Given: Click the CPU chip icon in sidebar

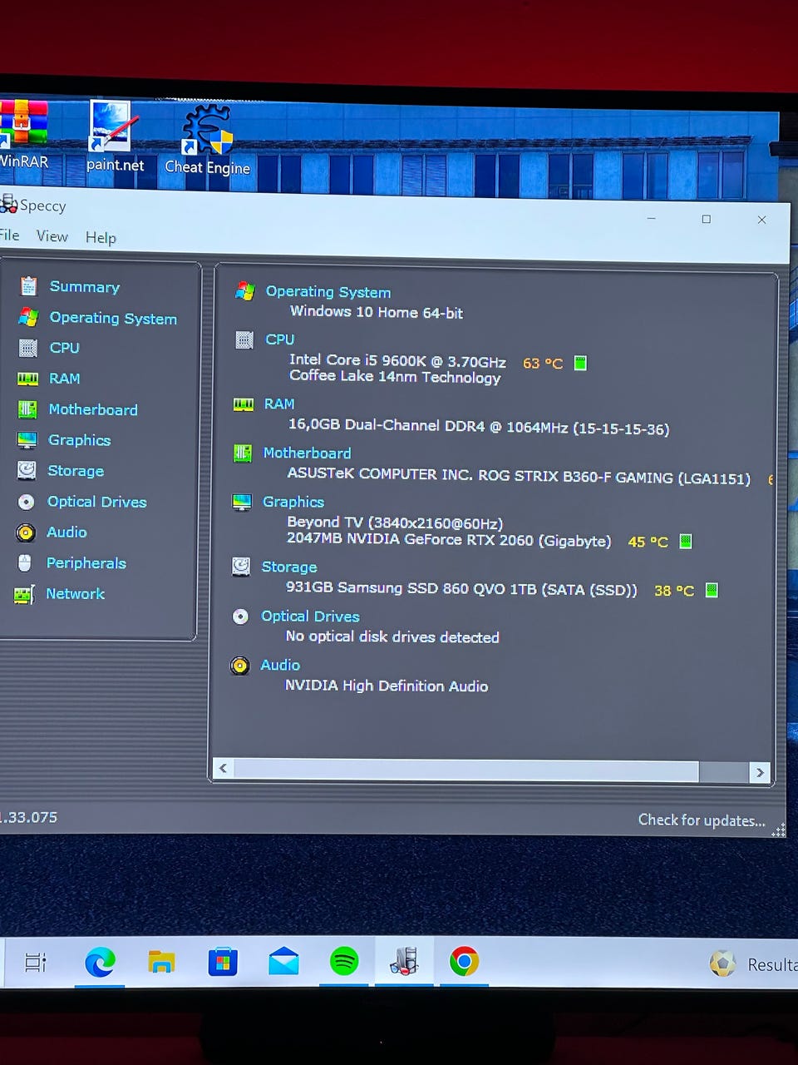Looking at the screenshot, I should pyautogui.click(x=27, y=348).
